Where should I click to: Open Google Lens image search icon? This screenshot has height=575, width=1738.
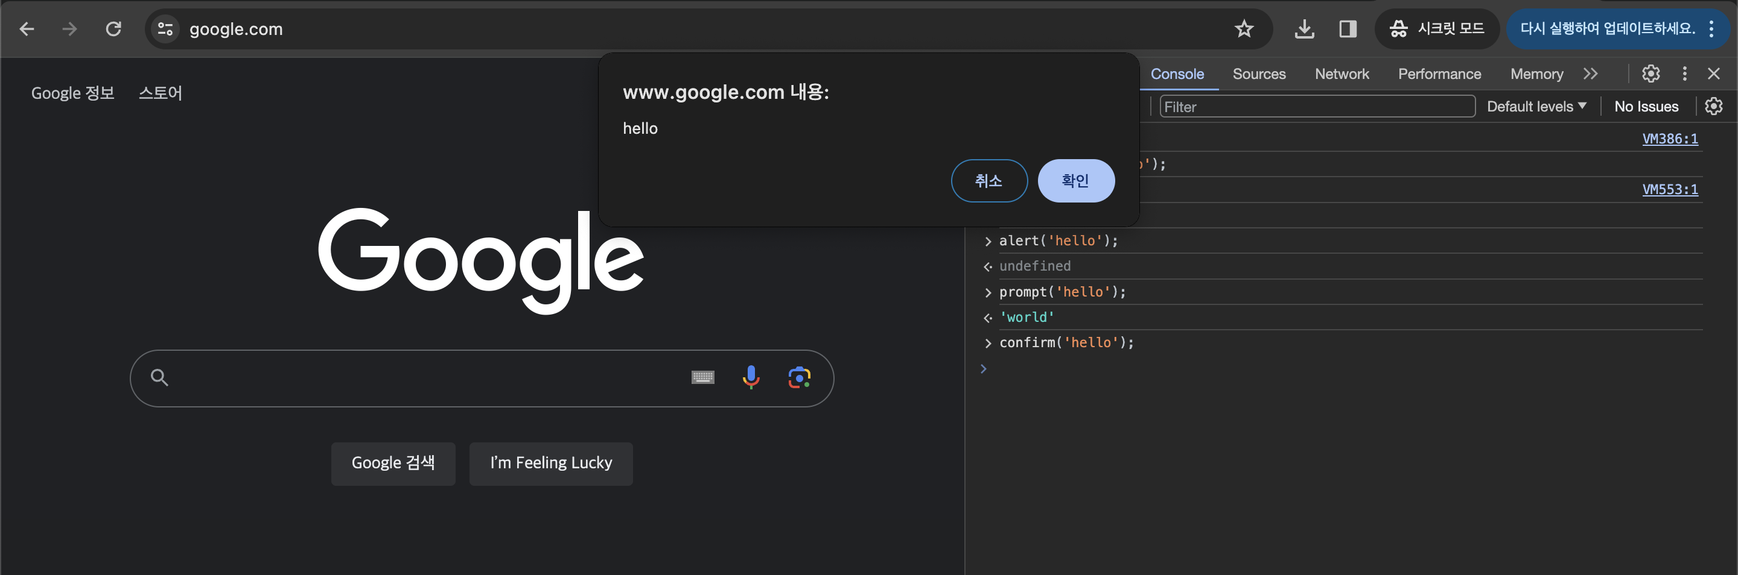[x=799, y=377]
